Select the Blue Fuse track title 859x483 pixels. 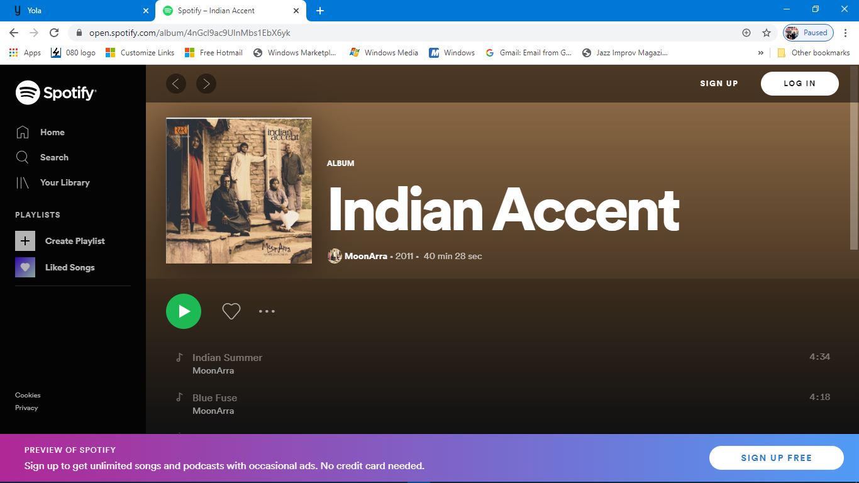tap(214, 397)
